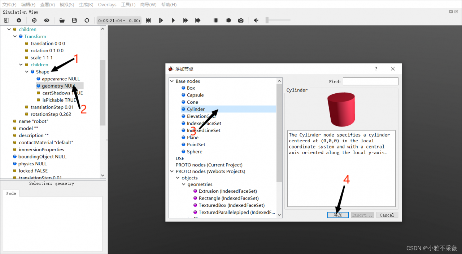Run simulation at fastest triple-arrow speed
The width and height of the screenshot is (462, 254).
click(x=198, y=21)
